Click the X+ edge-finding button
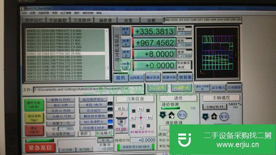 (x=150, y=118)
